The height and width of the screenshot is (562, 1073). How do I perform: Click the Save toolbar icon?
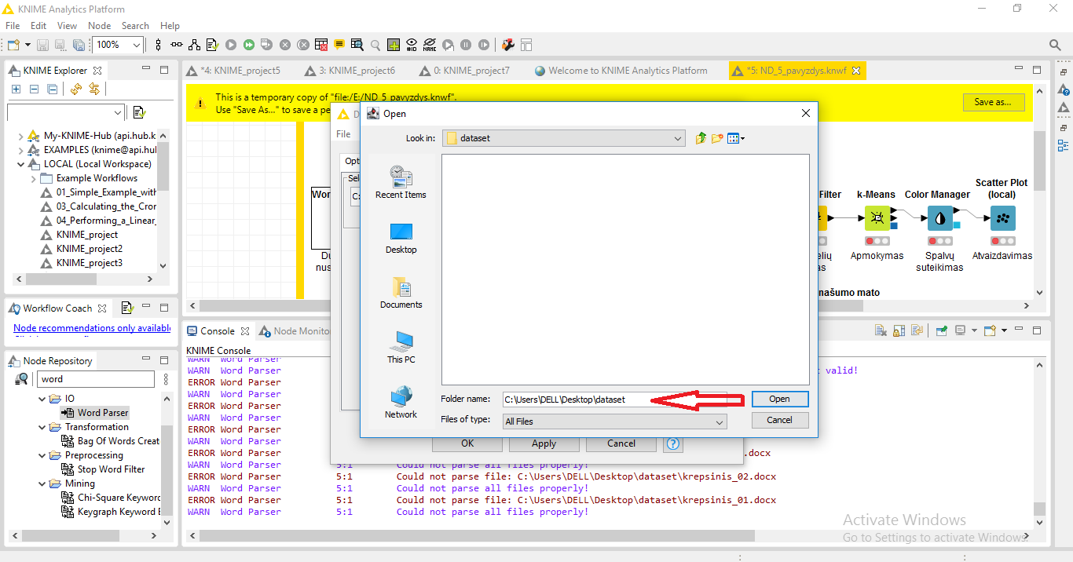42,45
